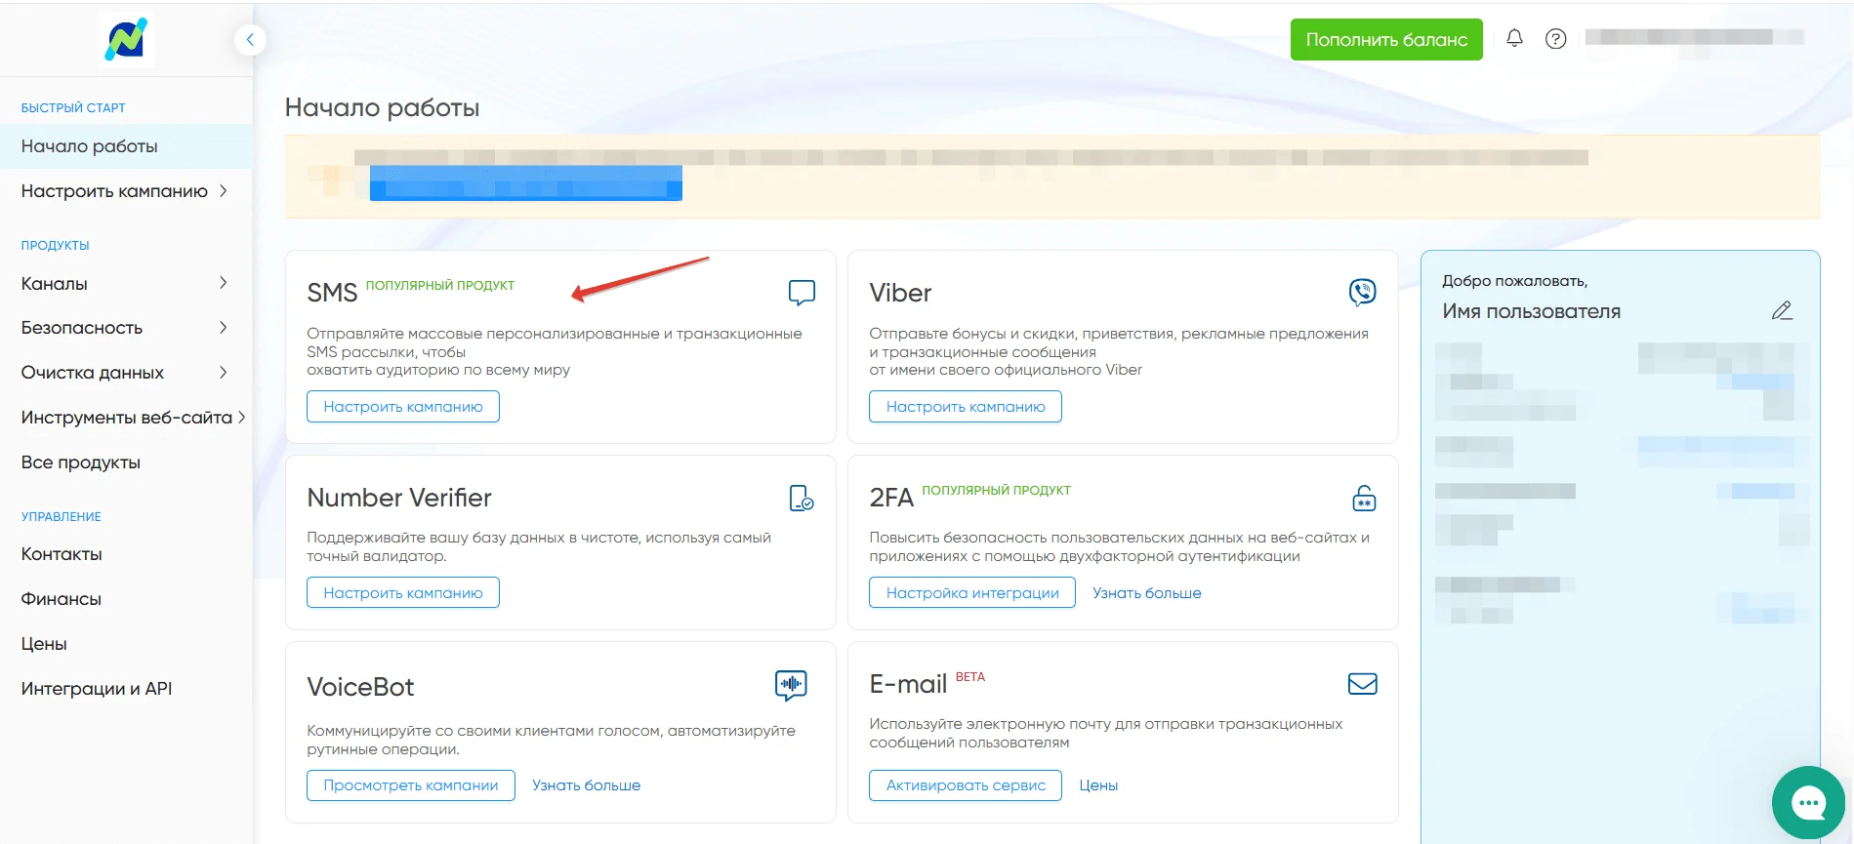The width and height of the screenshot is (1854, 844).
Task: Click Просмотреть кампании in VoiceBot card
Action: (x=411, y=785)
